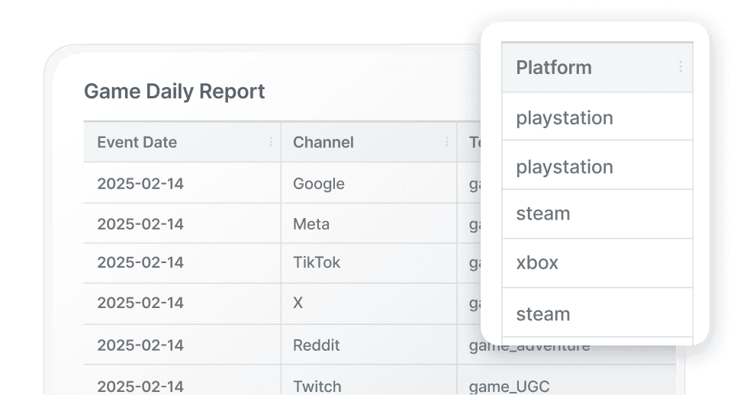The width and height of the screenshot is (753, 395).
Task: Sort by the Event Date column header
Action: coord(137,142)
